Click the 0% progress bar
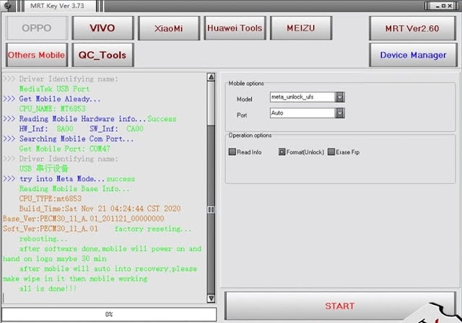 [109, 314]
